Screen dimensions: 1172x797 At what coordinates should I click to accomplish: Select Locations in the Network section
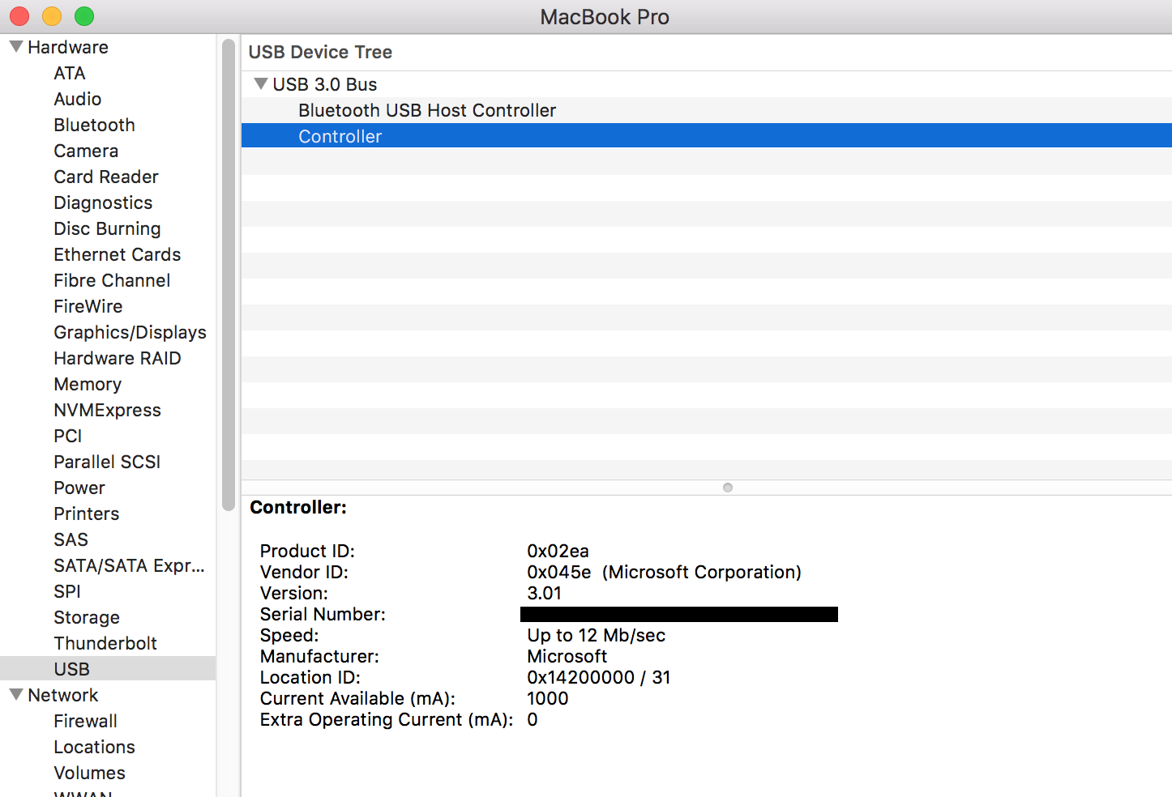(x=94, y=747)
